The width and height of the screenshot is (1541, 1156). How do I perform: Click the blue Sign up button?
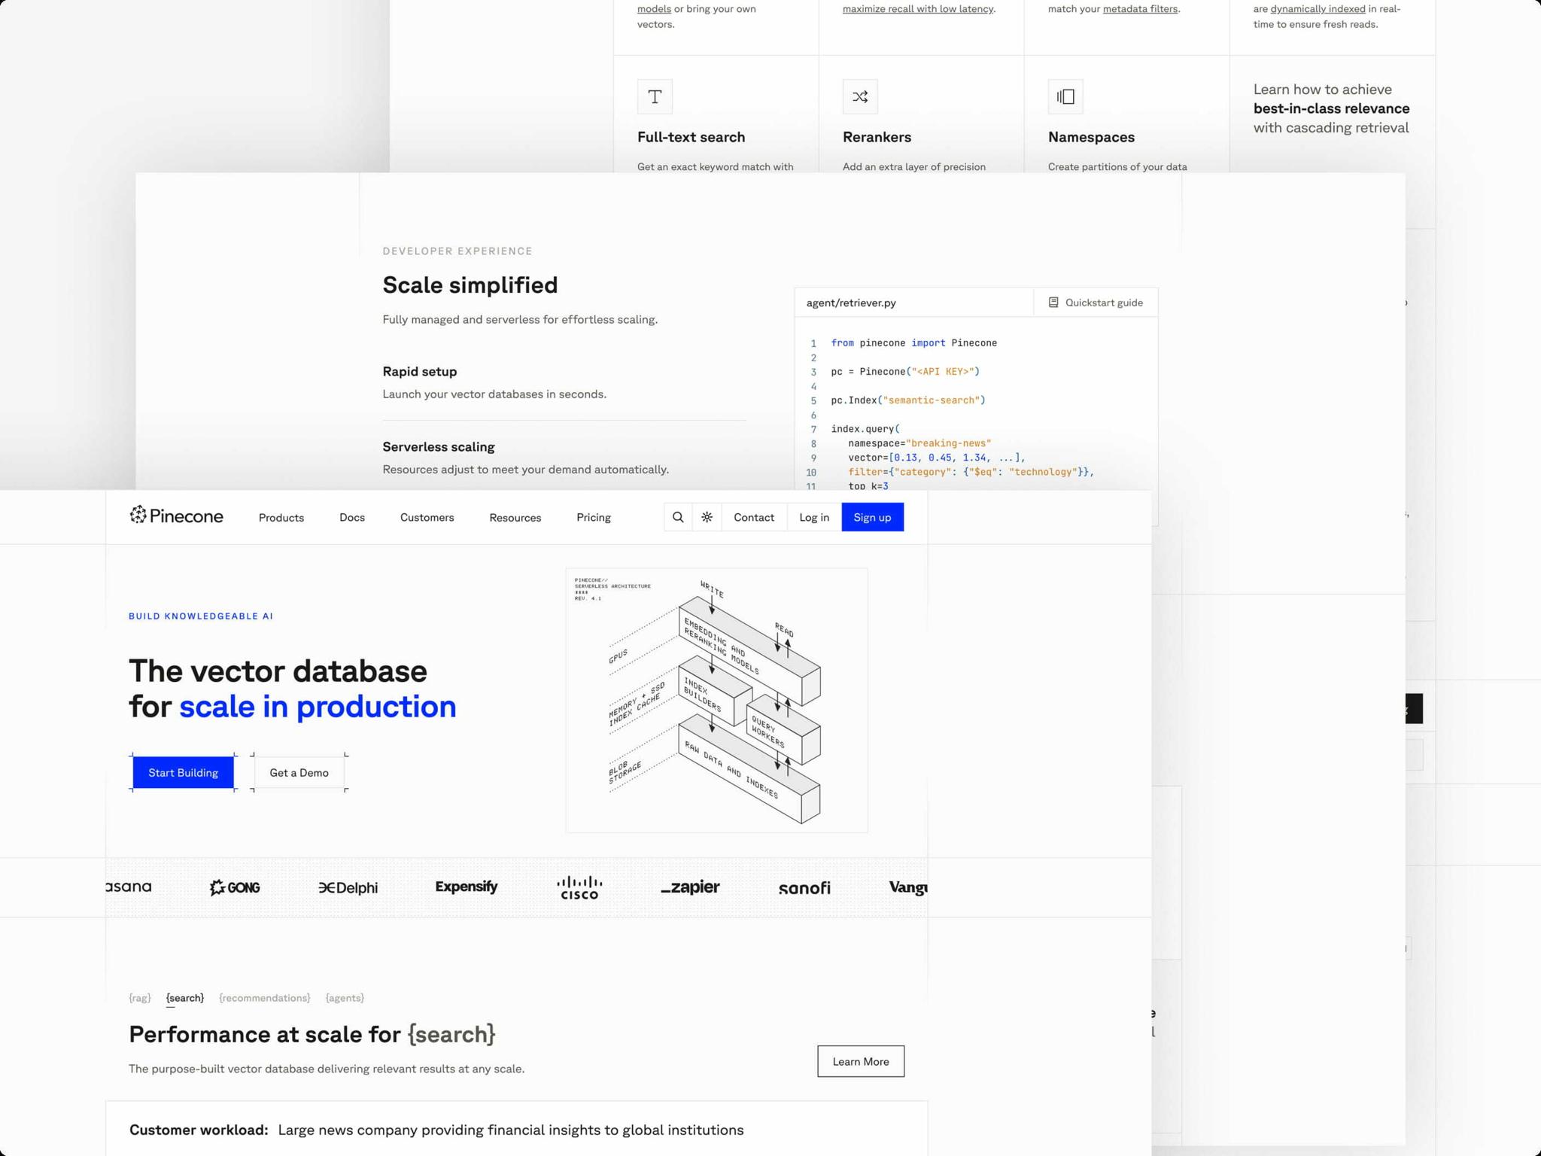[x=872, y=517]
